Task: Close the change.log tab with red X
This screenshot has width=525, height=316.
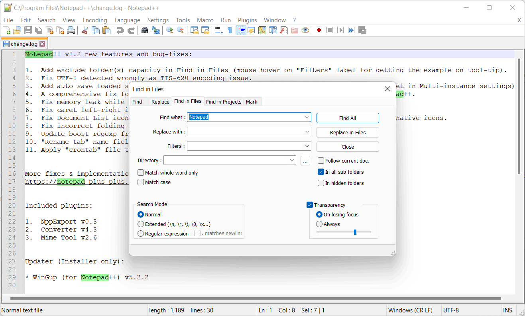Action: (x=42, y=44)
